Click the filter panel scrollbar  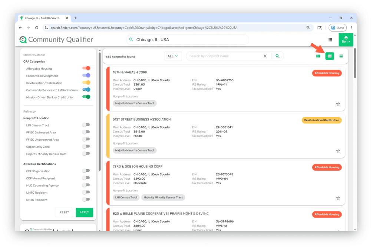pos(99,111)
